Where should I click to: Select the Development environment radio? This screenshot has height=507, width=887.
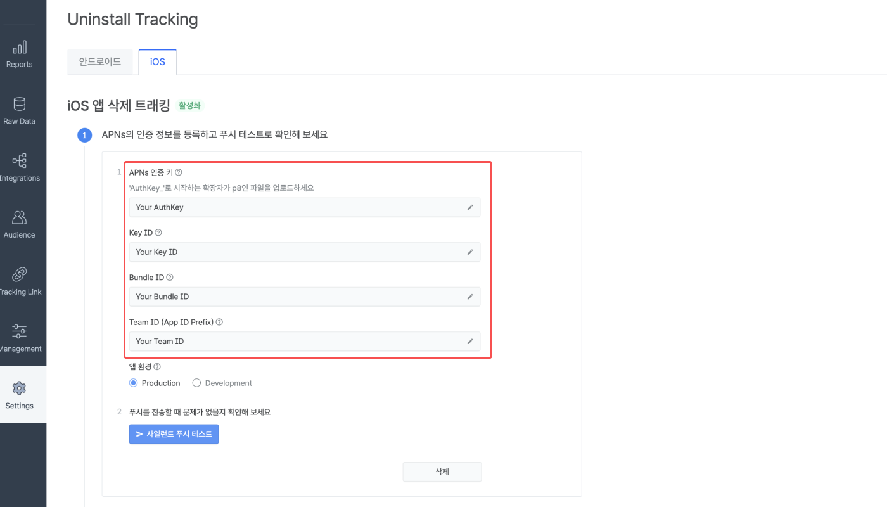coord(196,383)
